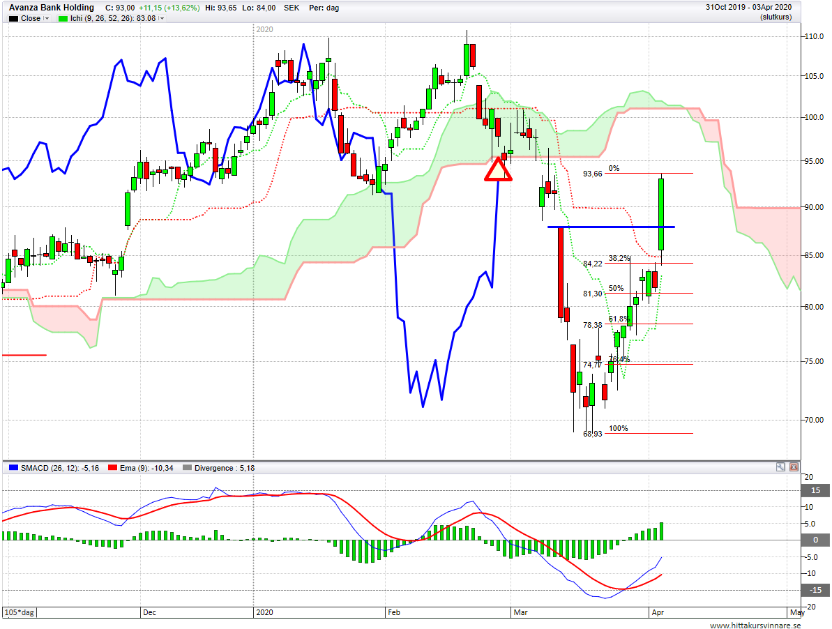Click the Apr label on time axis
This screenshot has width=832, height=629.
(x=658, y=612)
